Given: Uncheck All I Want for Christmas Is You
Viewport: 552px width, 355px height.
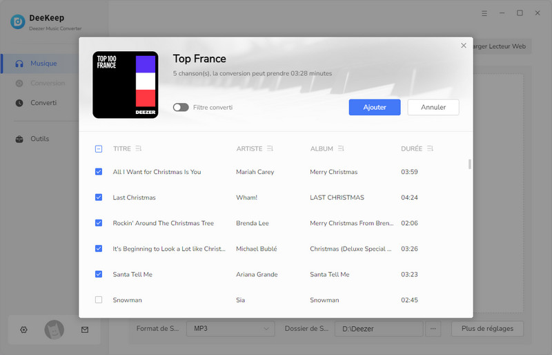Looking at the screenshot, I should (x=99, y=172).
